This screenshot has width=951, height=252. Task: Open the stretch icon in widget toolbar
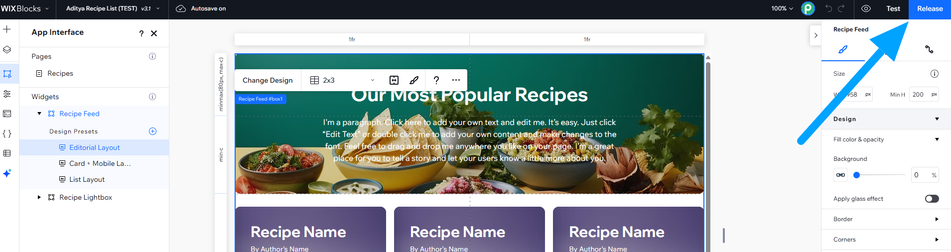tap(394, 80)
